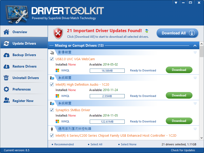Screen dimensions: 204x153
Task: Expand options arrow on USB controller category row
Action: [195, 129]
